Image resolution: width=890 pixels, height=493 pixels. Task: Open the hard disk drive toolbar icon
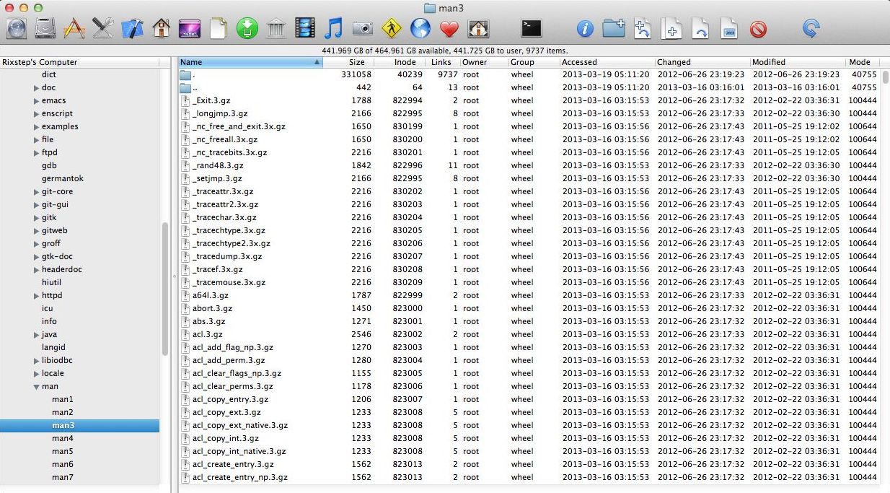click(46, 28)
